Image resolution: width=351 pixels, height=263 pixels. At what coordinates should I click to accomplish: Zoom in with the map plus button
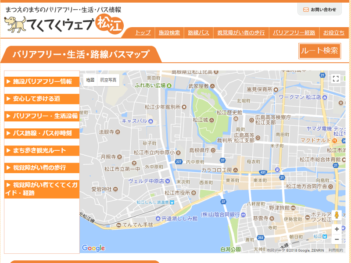click(337, 229)
